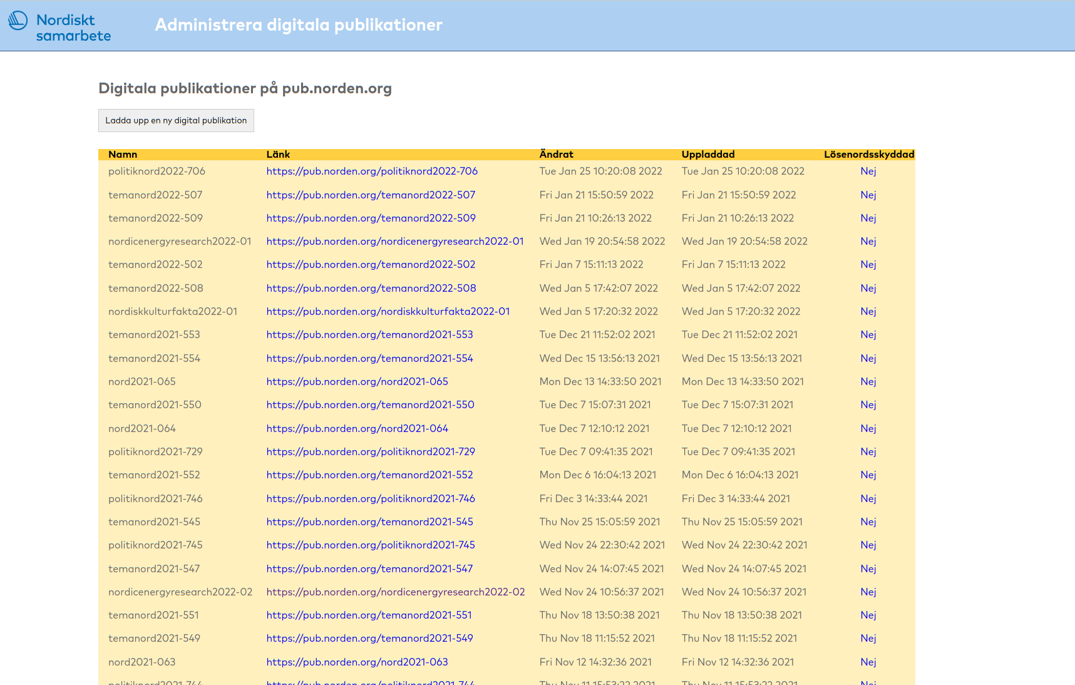Click 'Nej' password link for politiknord2022-706

click(868, 171)
